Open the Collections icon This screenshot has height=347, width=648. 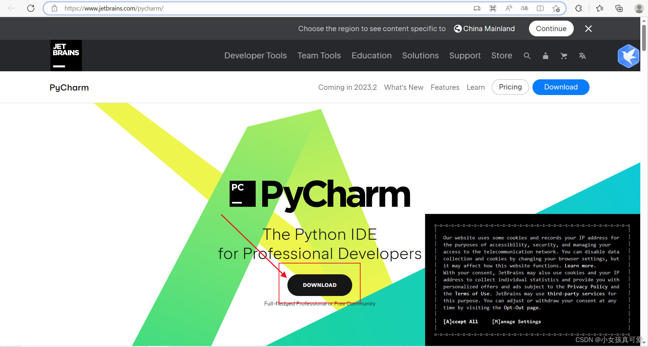pos(619,8)
